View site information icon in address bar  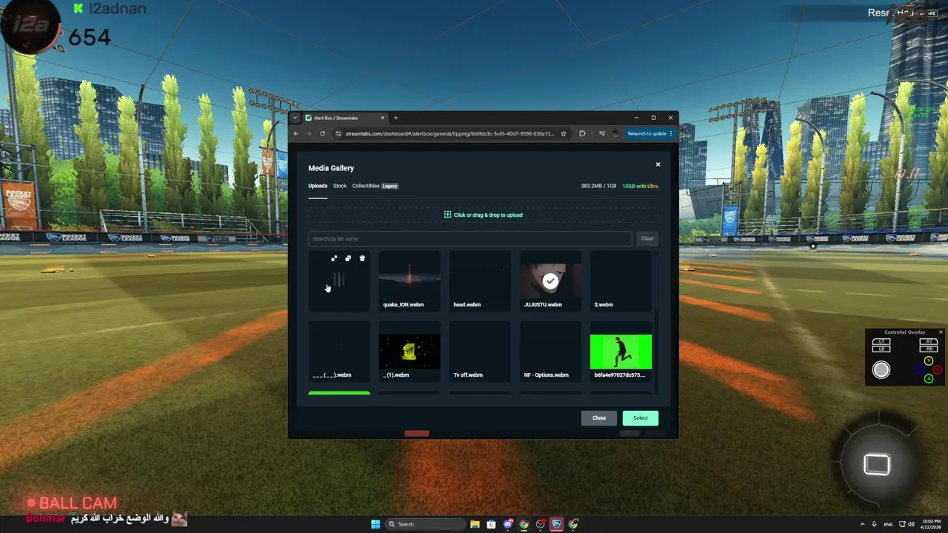(338, 133)
